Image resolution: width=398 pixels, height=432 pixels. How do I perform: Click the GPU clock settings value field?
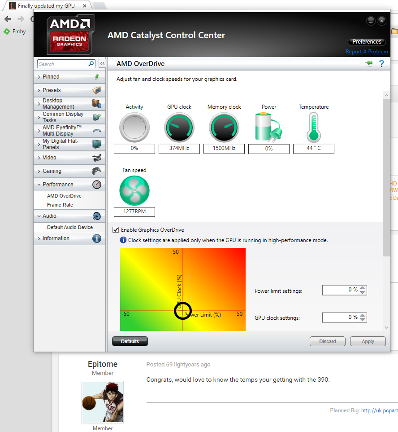pyautogui.click(x=341, y=317)
